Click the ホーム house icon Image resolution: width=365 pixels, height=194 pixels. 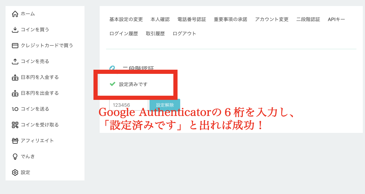[15, 14]
